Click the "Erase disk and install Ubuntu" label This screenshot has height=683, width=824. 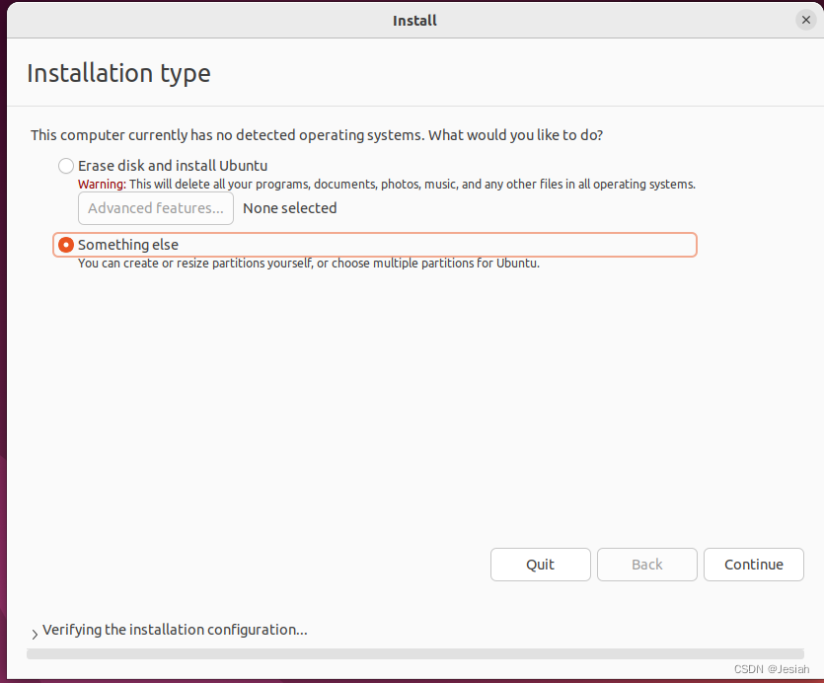[173, 166]
